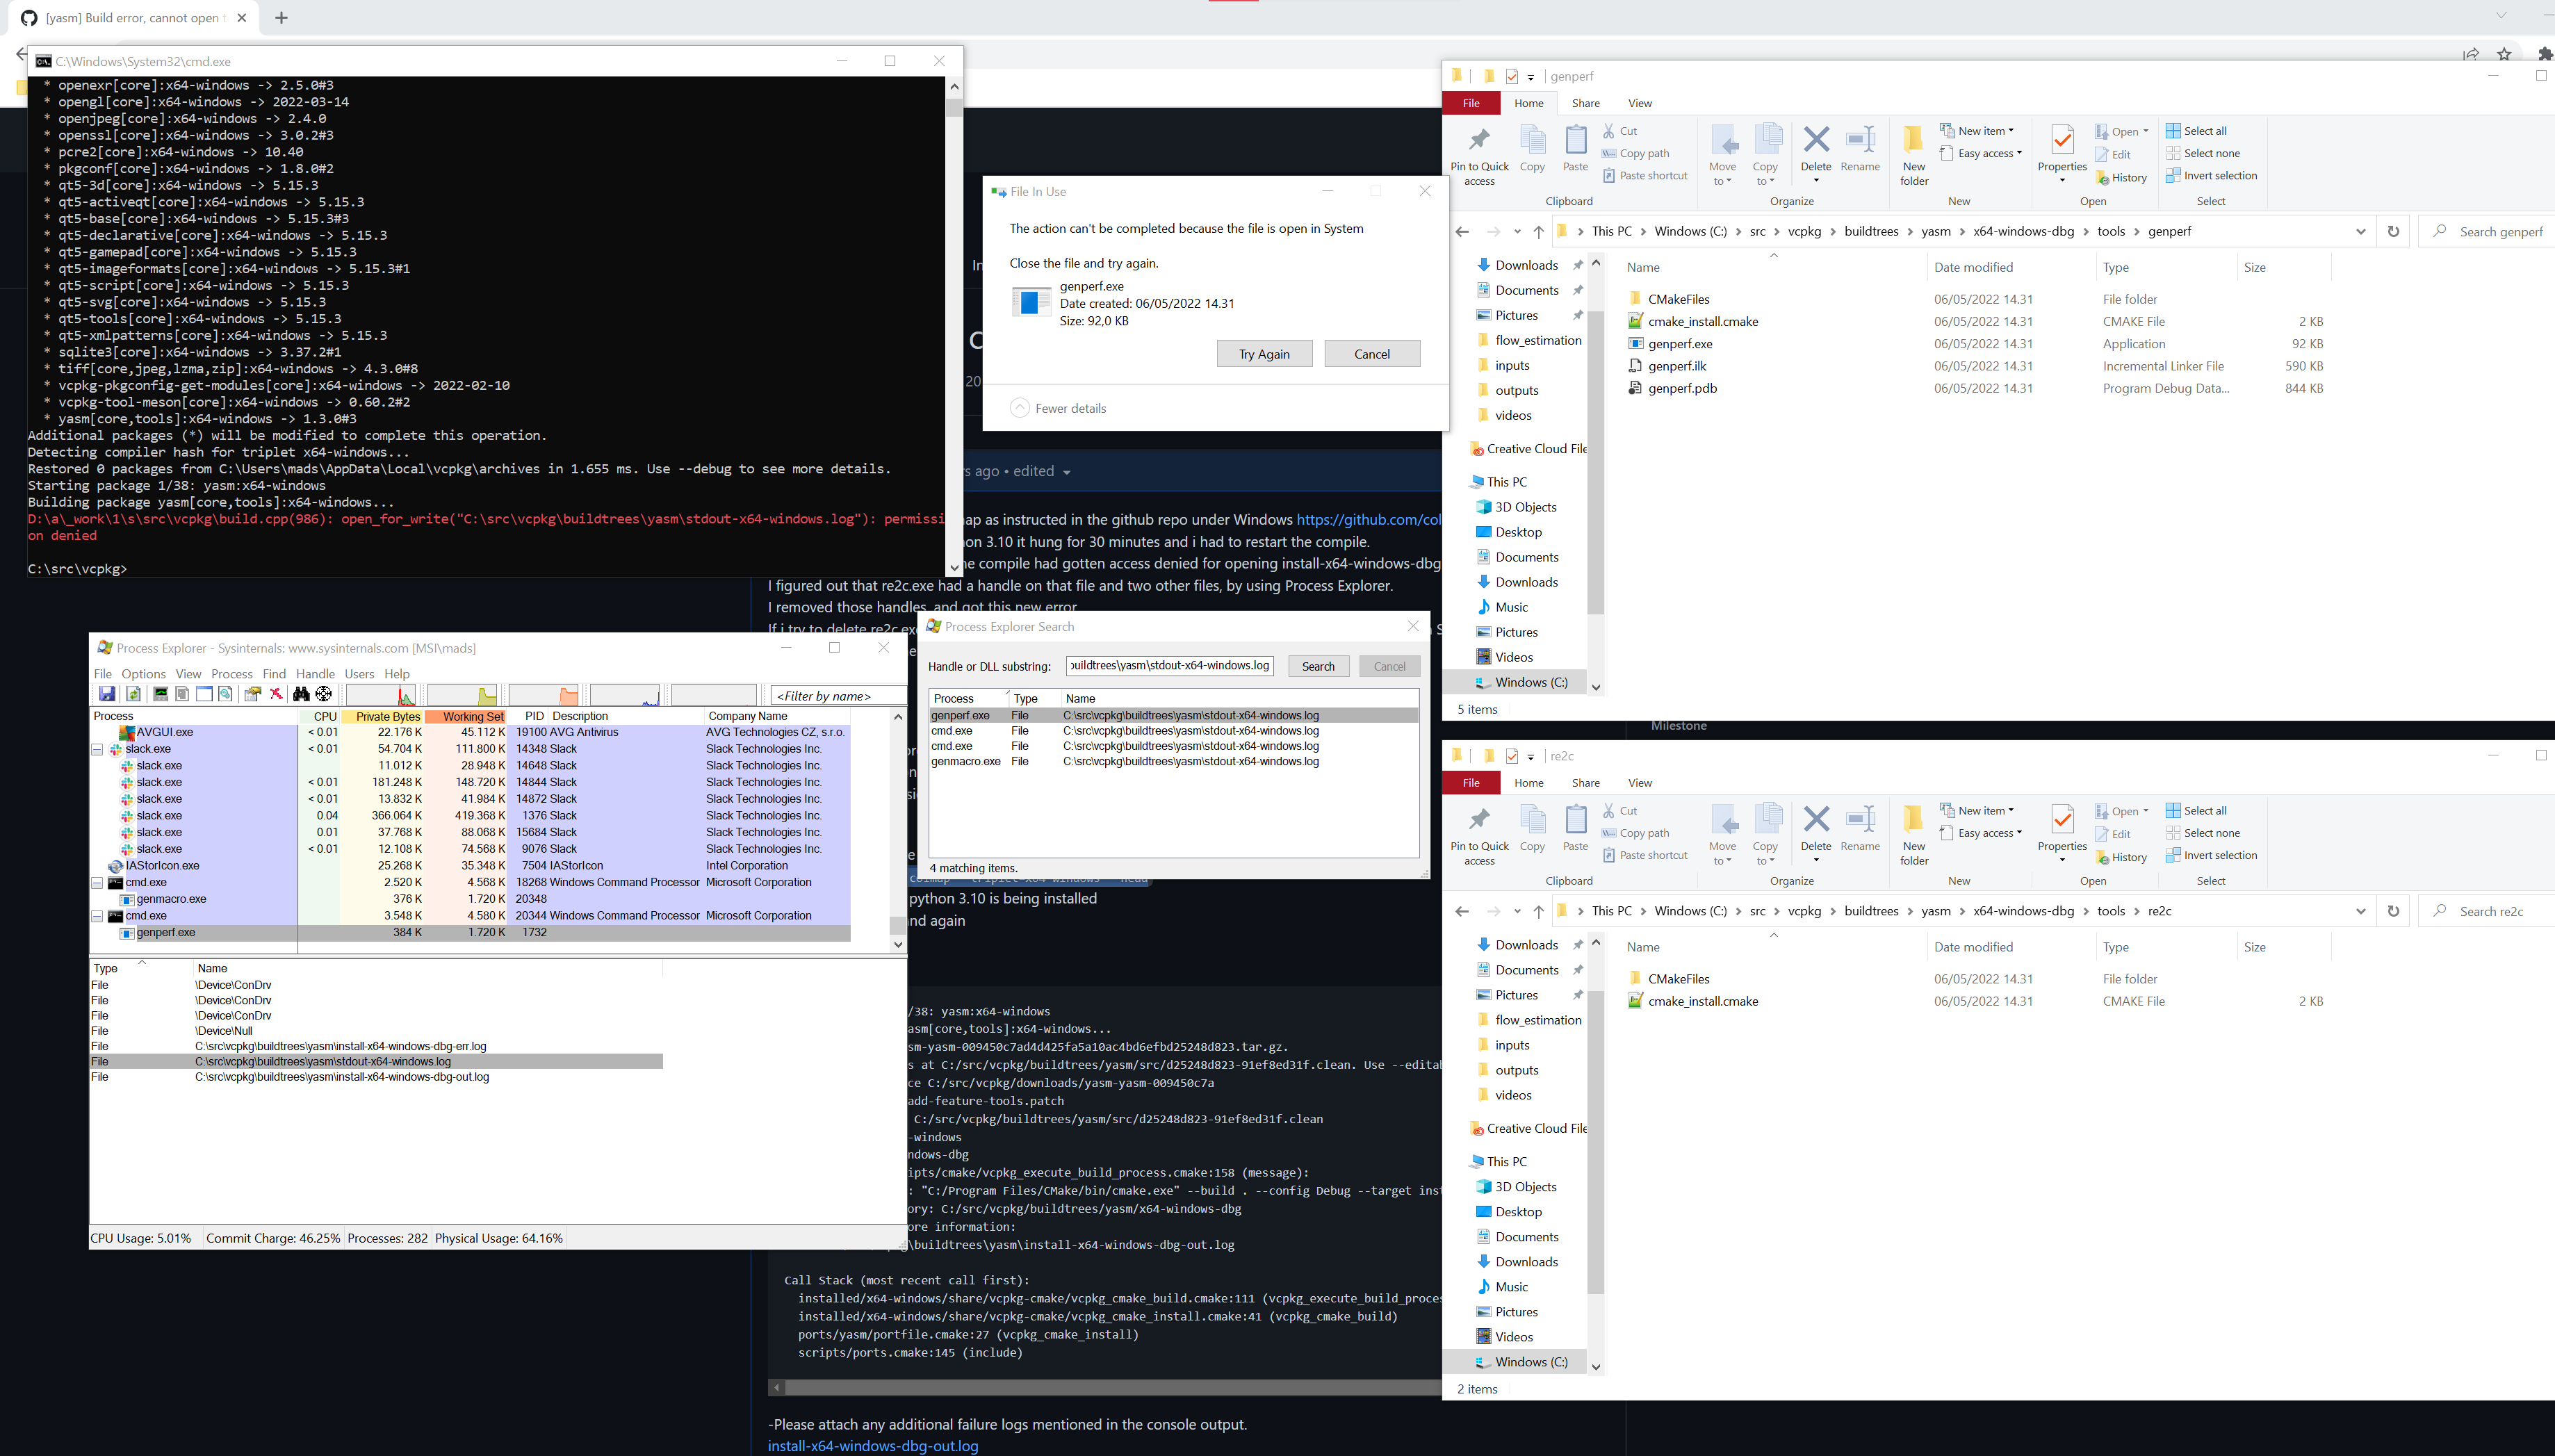
Task: Refresh processes using the refresh icon
Action: point(133,694)
